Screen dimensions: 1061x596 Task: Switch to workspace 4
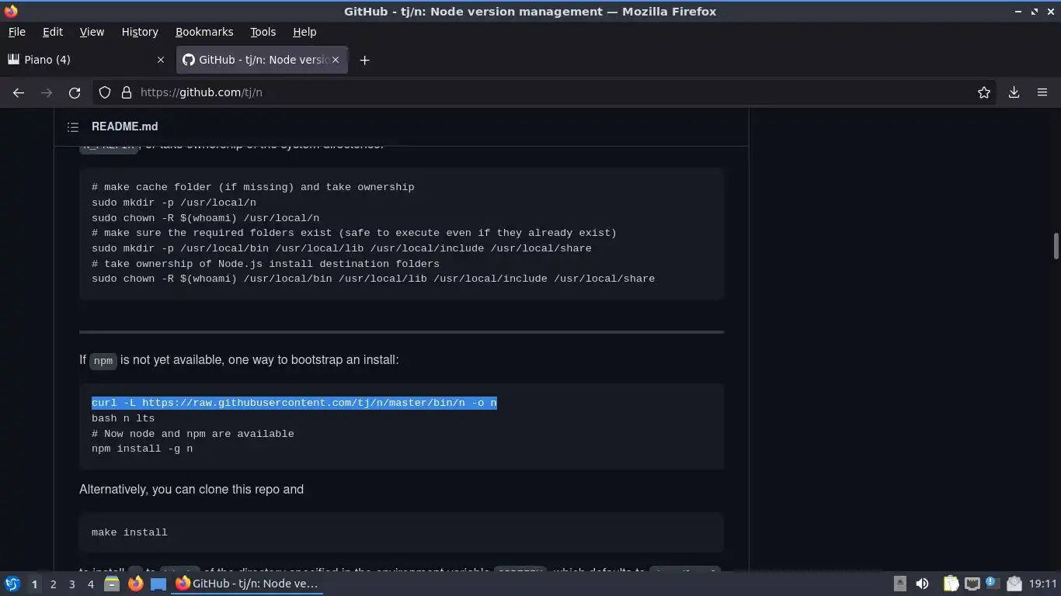90,584
